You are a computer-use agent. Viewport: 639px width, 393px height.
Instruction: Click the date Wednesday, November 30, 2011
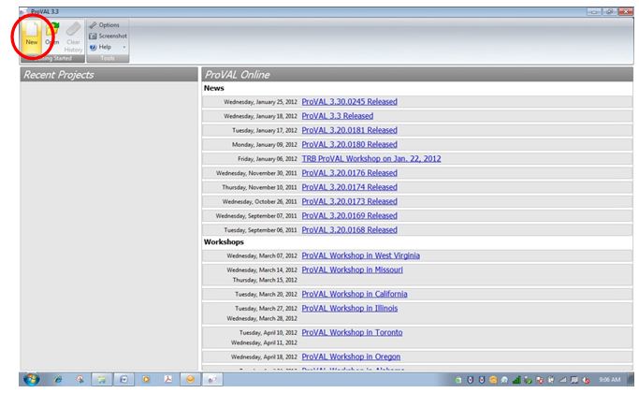[x=256, y=174]
